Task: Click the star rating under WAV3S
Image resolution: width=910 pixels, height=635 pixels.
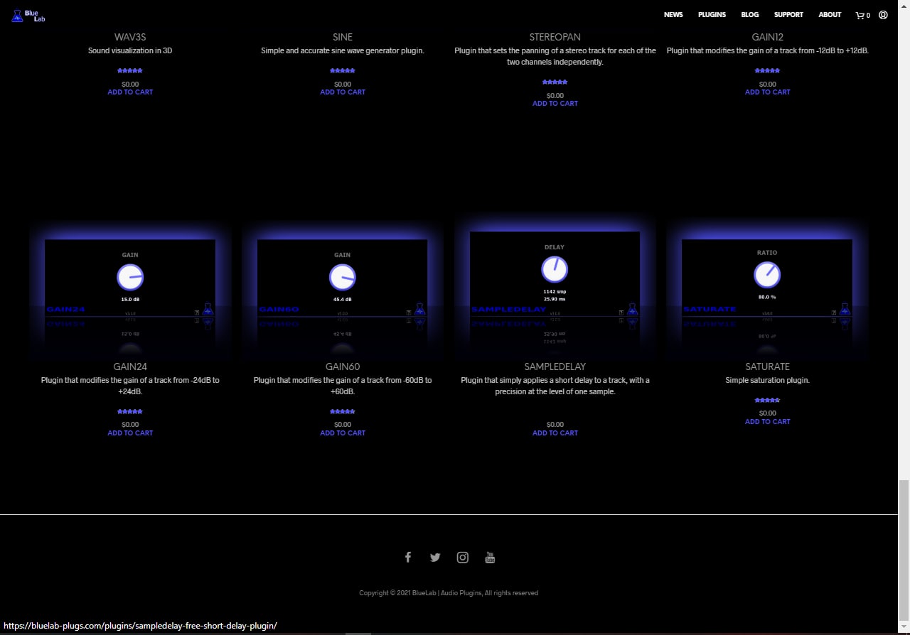Action: pyautogui.click(x=130, y=71)
